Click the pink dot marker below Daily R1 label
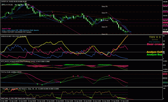 (113, 18)
